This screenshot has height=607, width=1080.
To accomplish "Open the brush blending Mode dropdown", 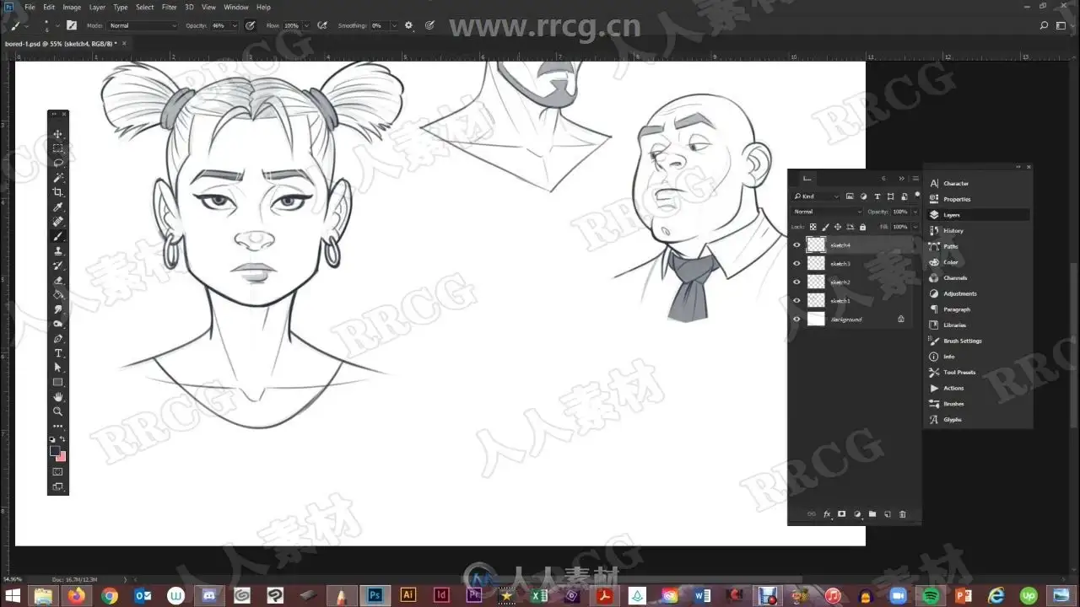I will coord(143,26).
